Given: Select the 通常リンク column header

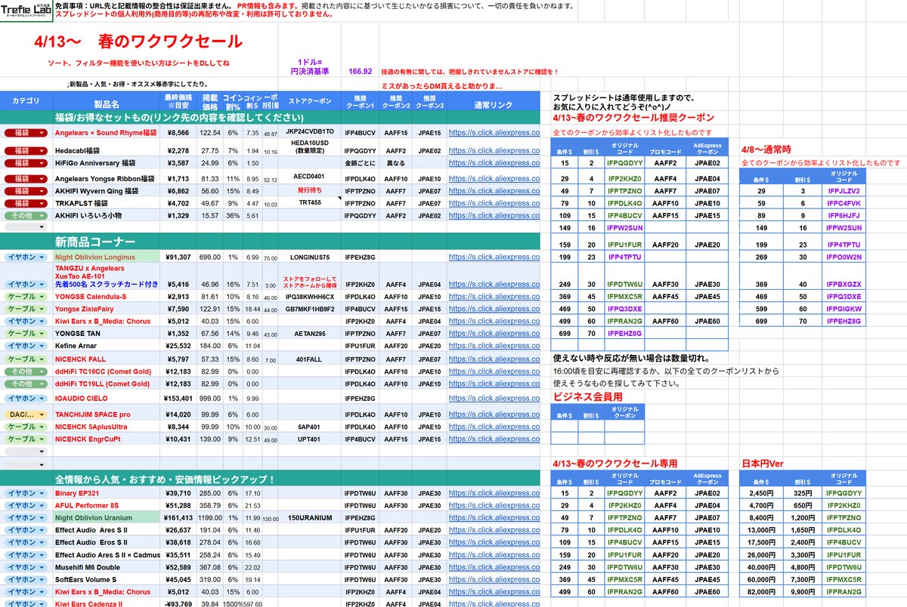Looking at the screenshot, I should click(494, 100).
